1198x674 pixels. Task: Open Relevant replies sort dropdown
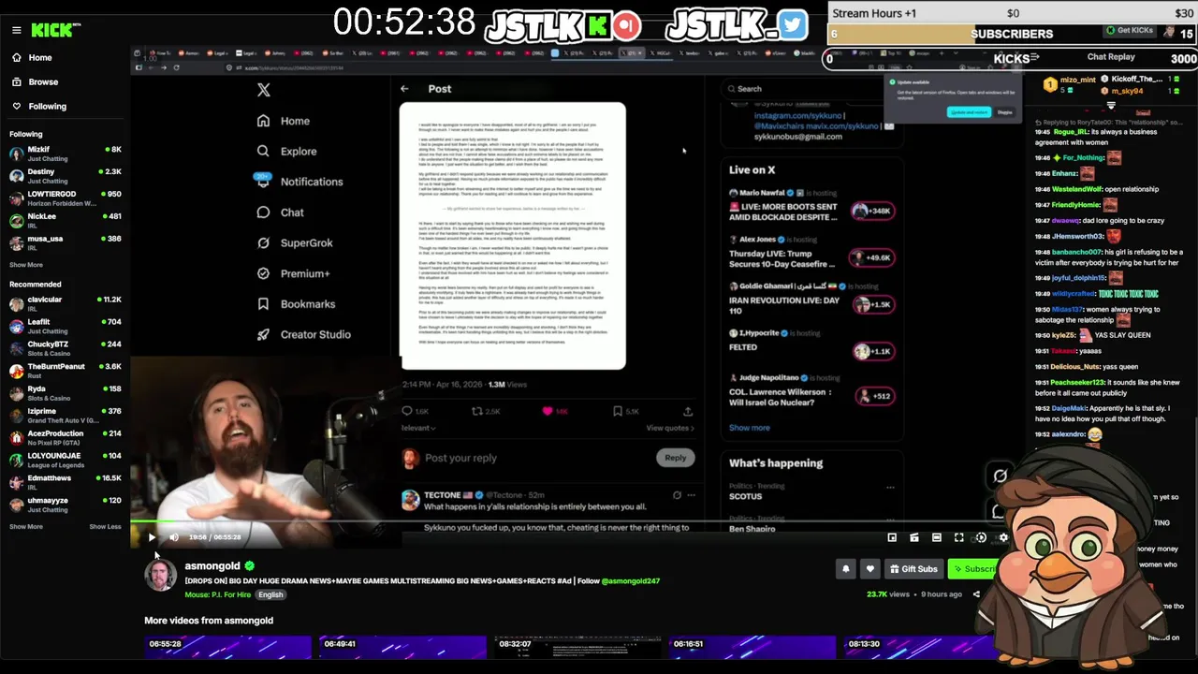click(418, 428)
